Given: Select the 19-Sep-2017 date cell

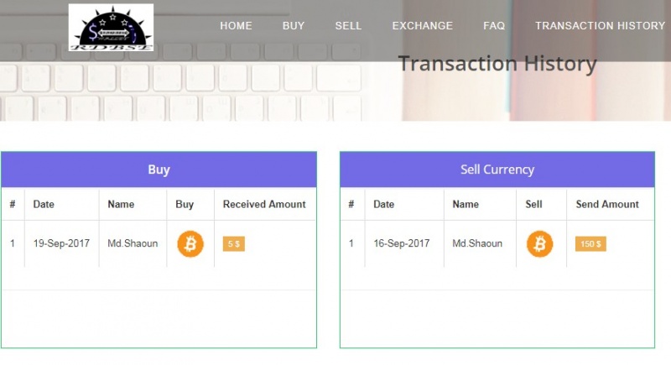Looking at the screenshot, I should click(61, 244).
